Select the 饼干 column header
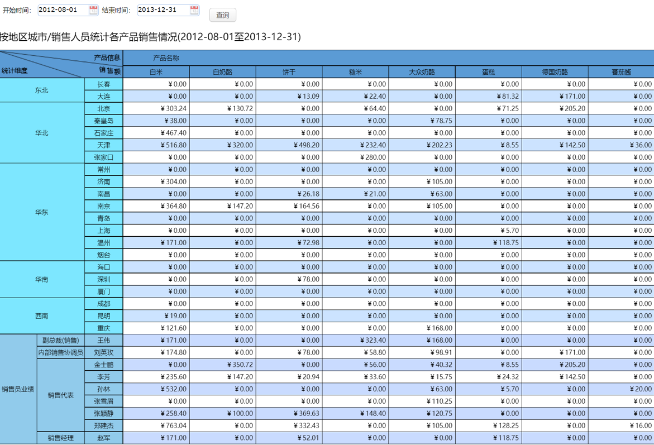 coord(289,71)
